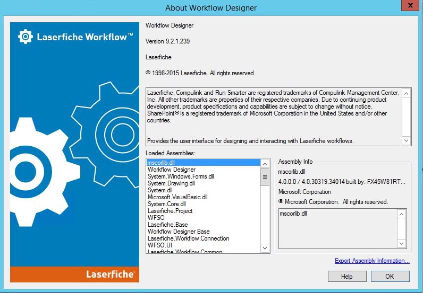Click the Version 9.2.1.239 text
This screenshot has height=293, width=423.
(167, 41)
